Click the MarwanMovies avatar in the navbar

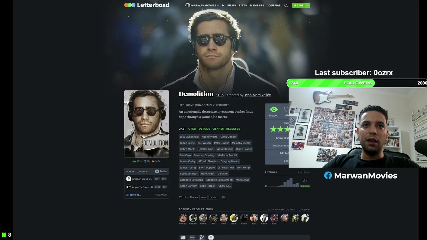(x=188, y=5)
